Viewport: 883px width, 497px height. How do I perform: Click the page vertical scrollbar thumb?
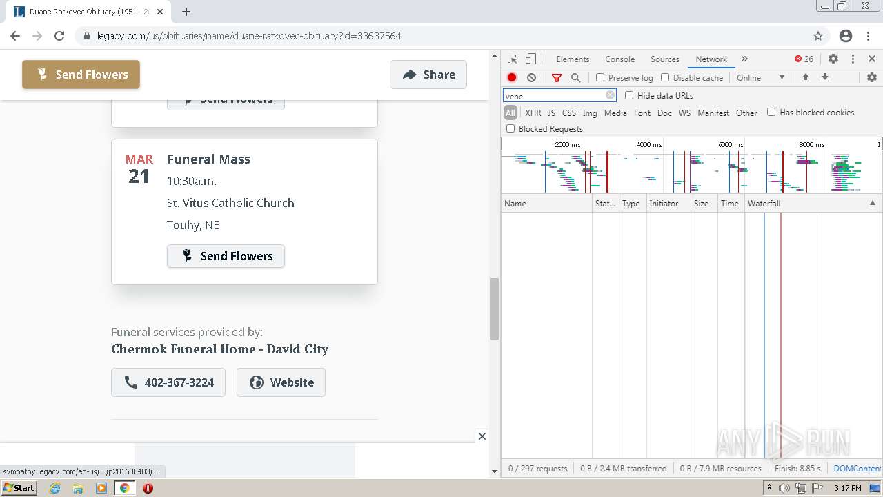[494, 309]
